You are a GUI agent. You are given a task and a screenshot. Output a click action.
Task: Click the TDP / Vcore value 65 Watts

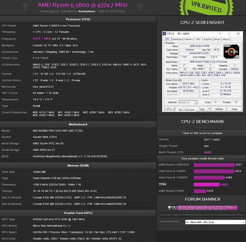coord(46,93)
